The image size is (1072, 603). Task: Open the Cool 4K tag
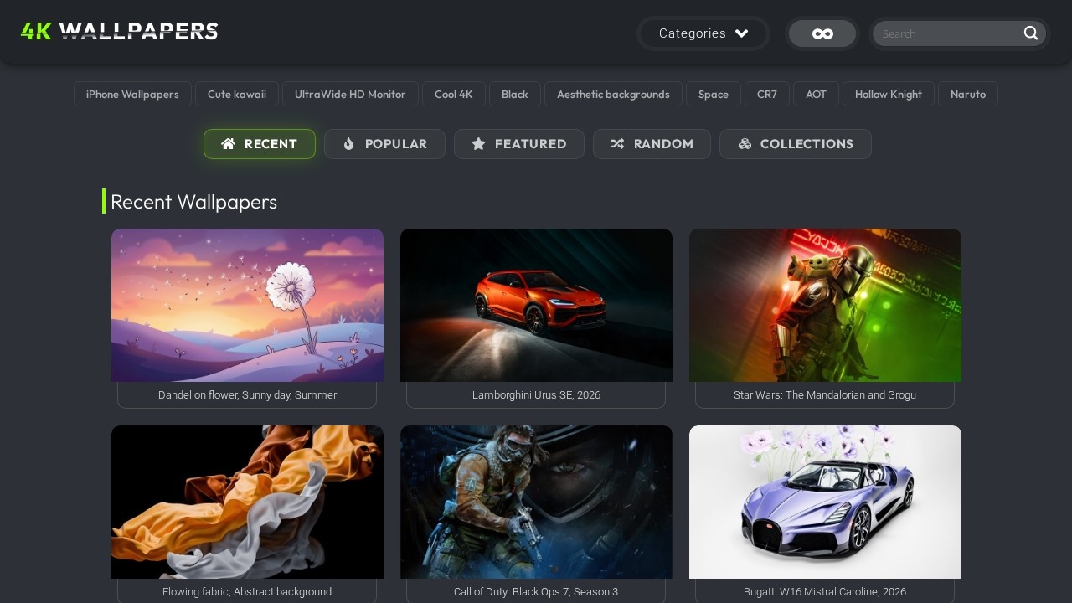(x=454, y=94)
